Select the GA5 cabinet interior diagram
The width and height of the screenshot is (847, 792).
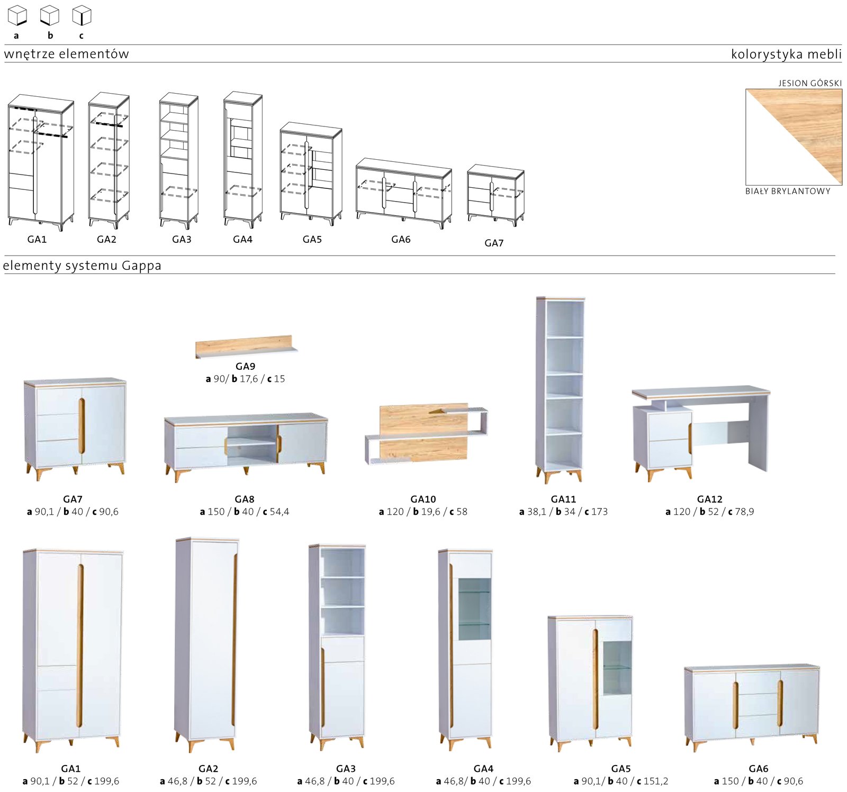pos(311,174)
